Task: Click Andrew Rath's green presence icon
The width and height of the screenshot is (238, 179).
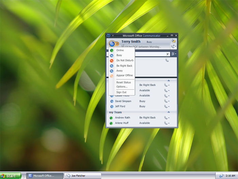Action: click(x=111, y=118)
